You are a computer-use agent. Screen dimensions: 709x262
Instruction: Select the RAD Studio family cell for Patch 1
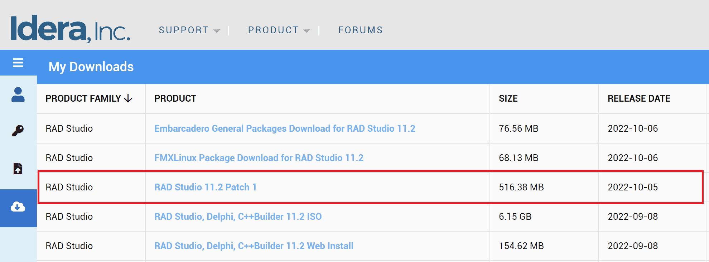click(x=69, y=187)
